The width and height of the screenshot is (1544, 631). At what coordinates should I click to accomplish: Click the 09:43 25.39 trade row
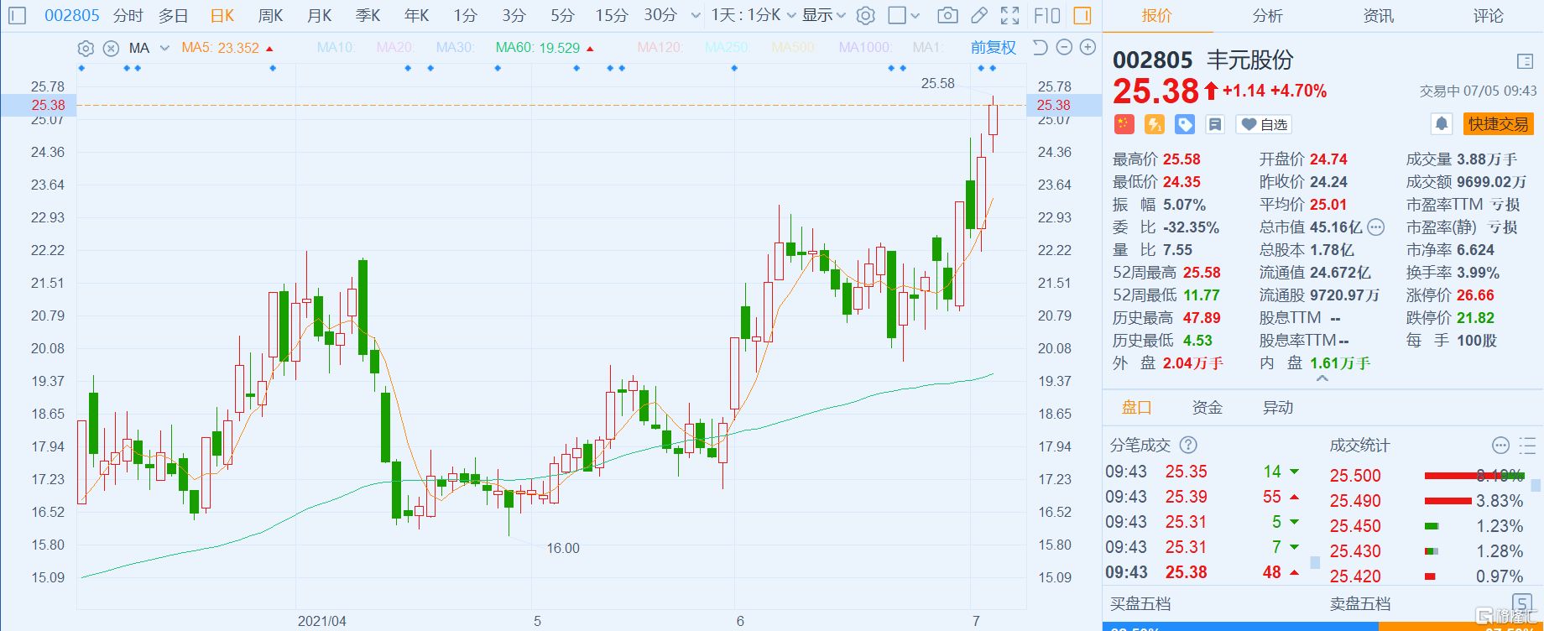pos(1204,497)
